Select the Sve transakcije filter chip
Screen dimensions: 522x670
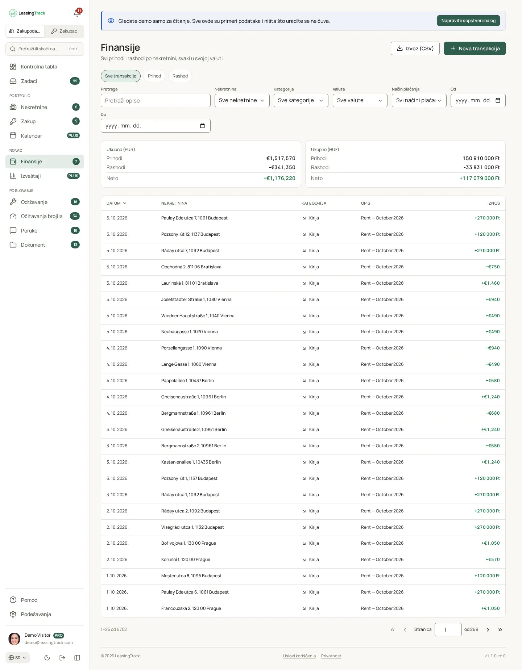[121, 76]
